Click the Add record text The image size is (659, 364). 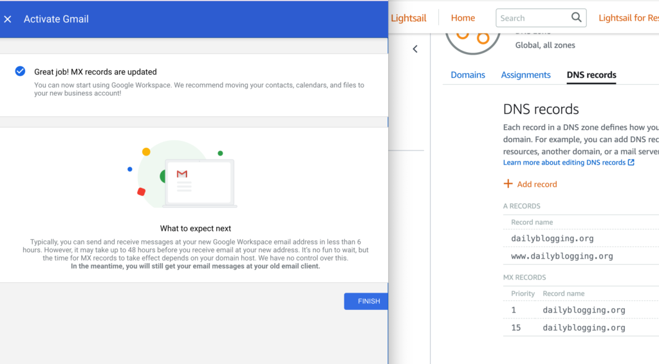(x=537, y=184)
